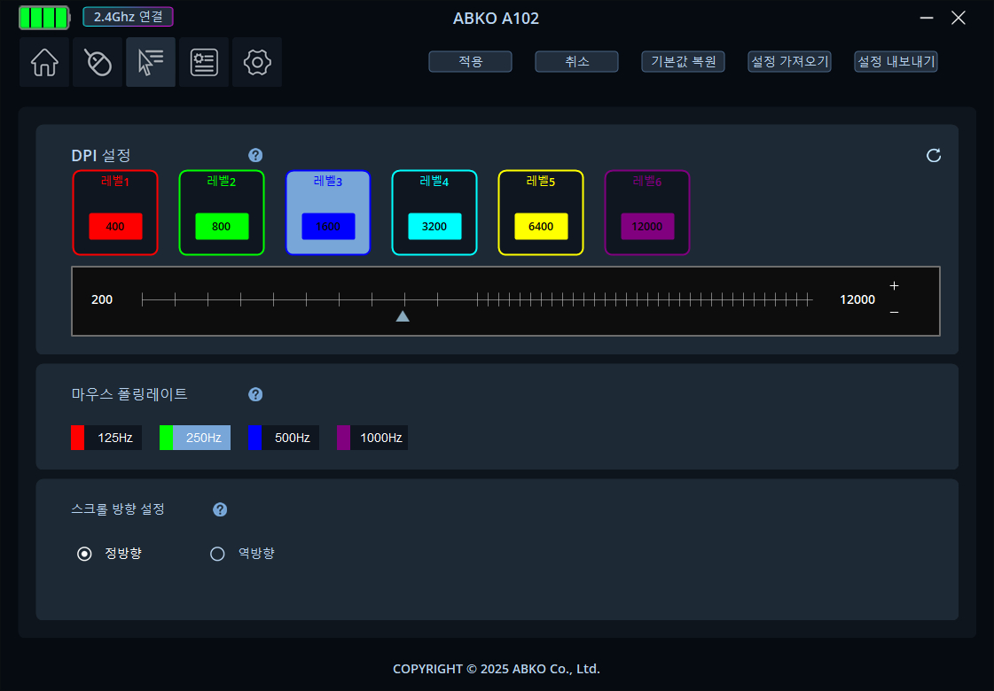Minimize the ABKO A102 window
994x691 pixels.
point(927,18)
